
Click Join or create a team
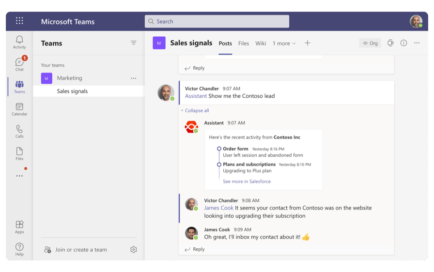coord(81,250)
